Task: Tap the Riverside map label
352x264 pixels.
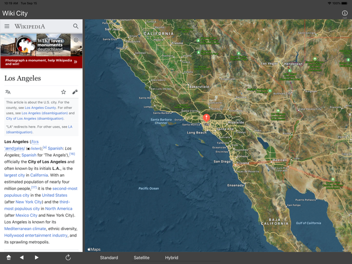Action: click(236, 123)
